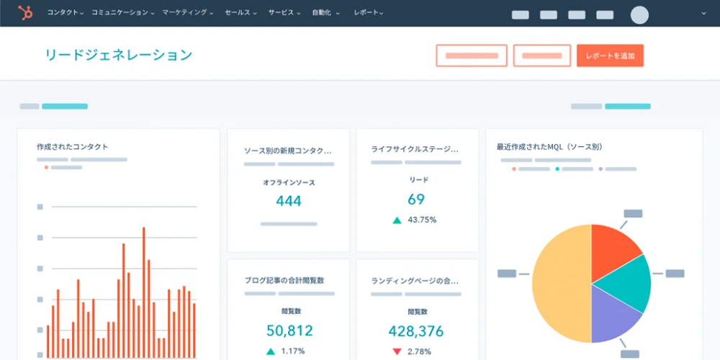Open the 自動化 menu
This screenshot has width=720, height=360.
click(x=327, y=13)
